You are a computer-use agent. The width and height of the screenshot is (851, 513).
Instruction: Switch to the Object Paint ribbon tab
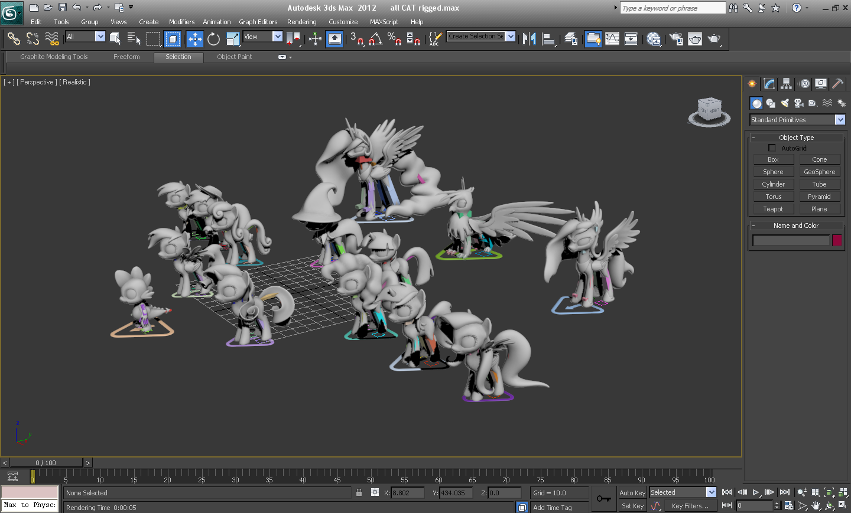click(234, 57)
